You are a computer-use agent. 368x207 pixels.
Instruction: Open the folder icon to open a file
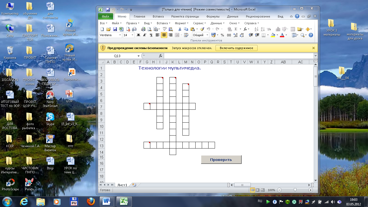109,29
